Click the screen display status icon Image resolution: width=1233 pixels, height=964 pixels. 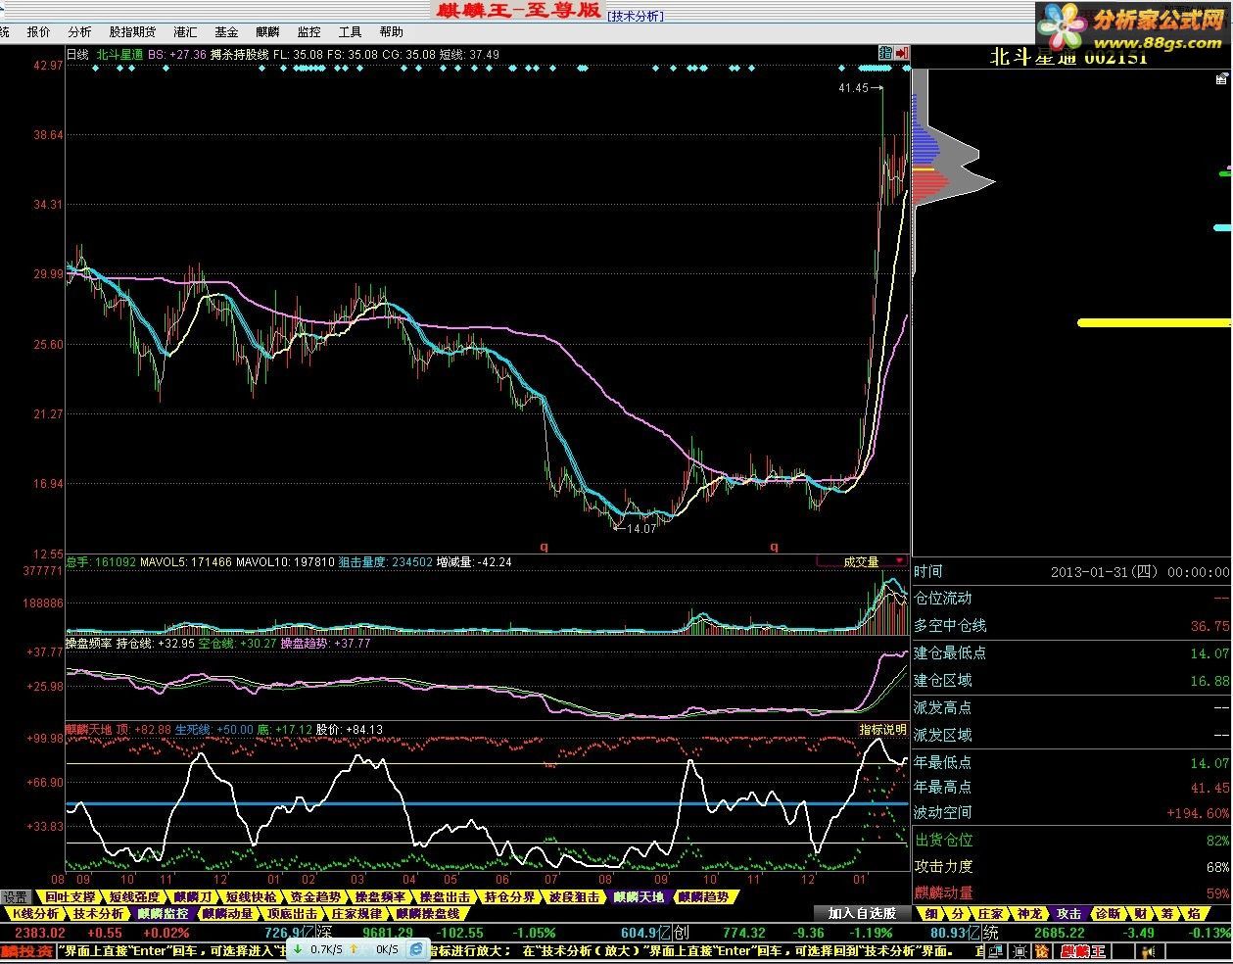point(1020,951)
